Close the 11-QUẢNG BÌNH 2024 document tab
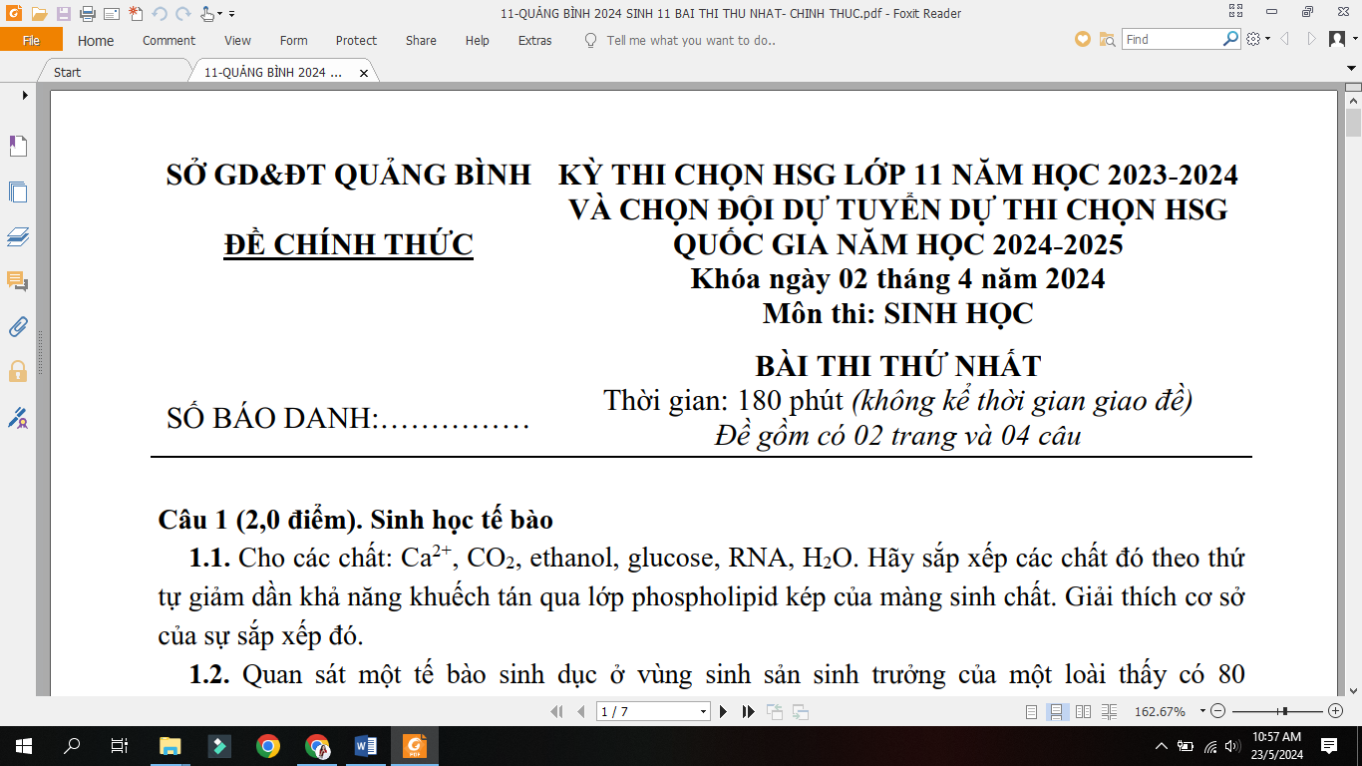 [363, 73]
